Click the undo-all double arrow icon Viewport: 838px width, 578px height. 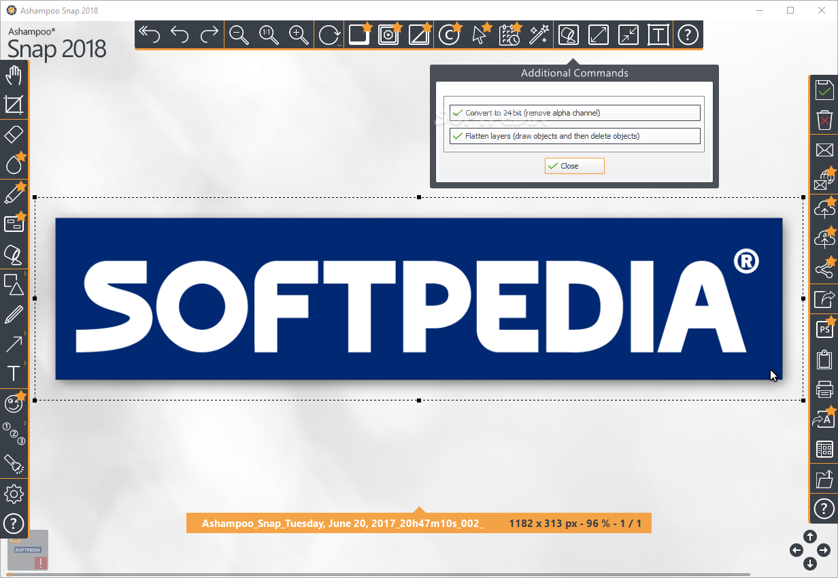[x=150, y=35]
